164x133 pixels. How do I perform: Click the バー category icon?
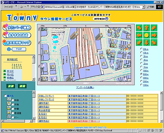pos(9,116)
